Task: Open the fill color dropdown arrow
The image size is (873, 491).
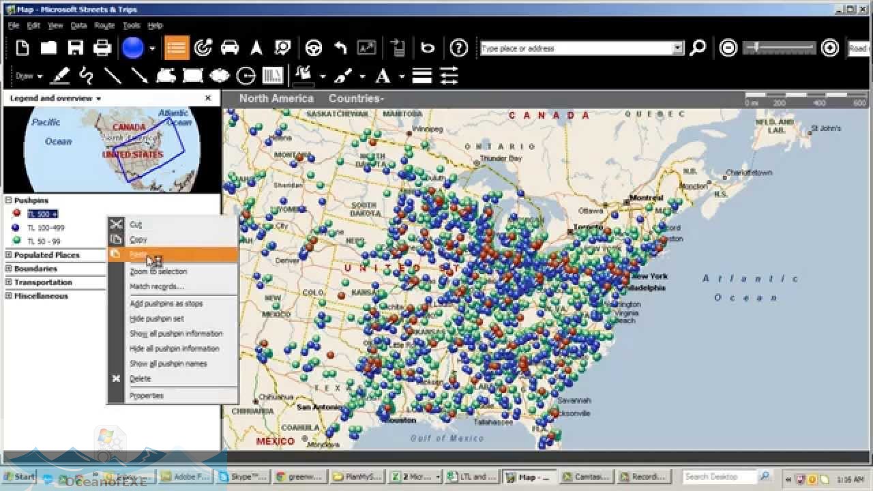Action: point(322,76)
